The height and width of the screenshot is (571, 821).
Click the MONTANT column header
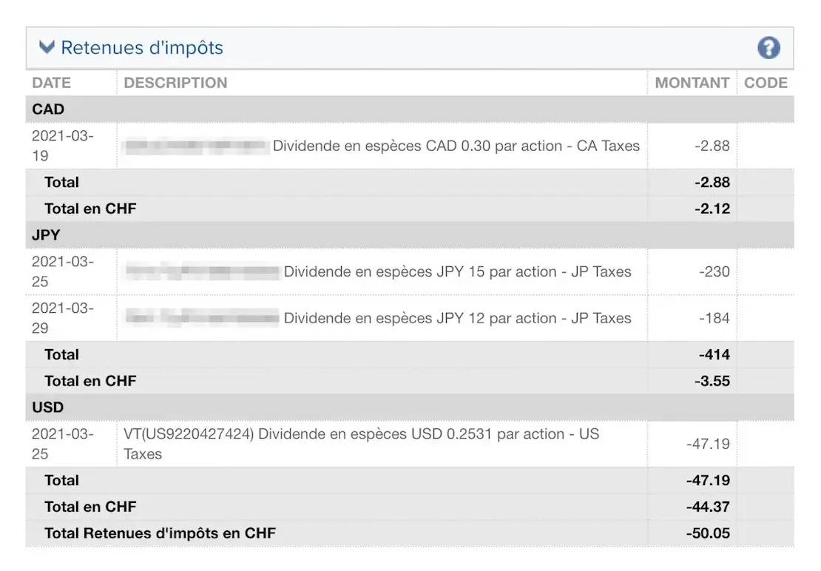(692, 83)
